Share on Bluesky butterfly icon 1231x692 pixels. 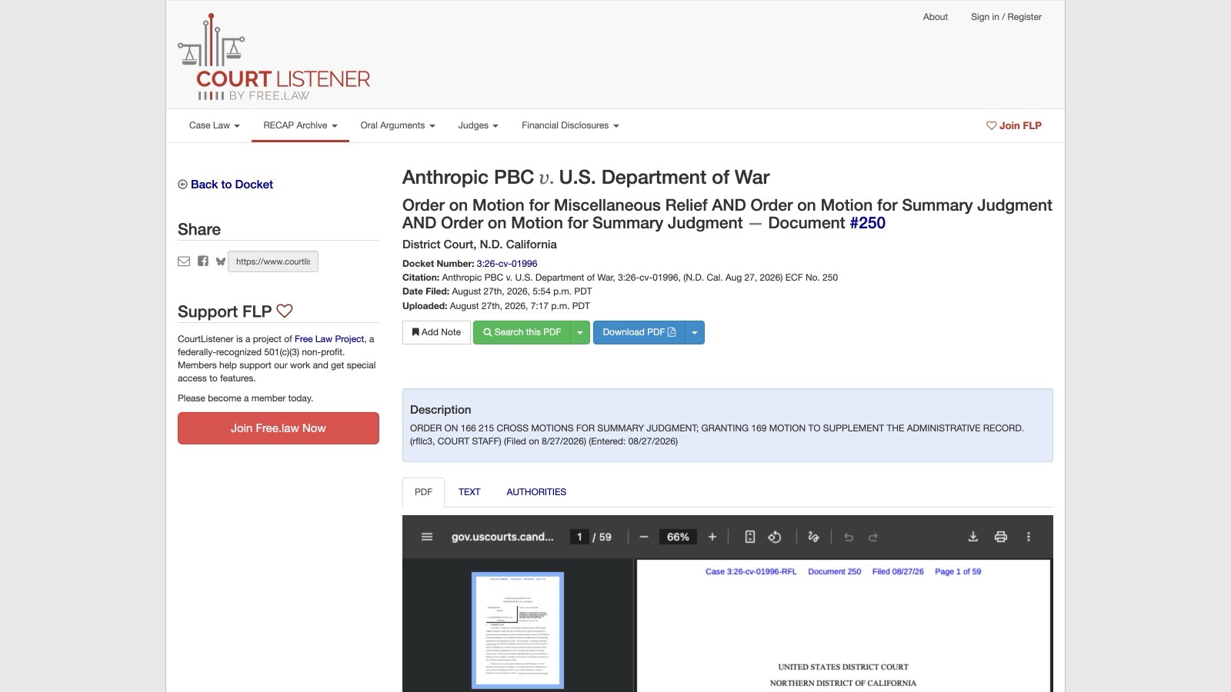pos(221,261)
